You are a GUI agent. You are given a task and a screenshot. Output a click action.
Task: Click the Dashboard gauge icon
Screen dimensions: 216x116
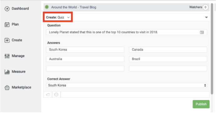pyautogui.click(x=7, y=9)
